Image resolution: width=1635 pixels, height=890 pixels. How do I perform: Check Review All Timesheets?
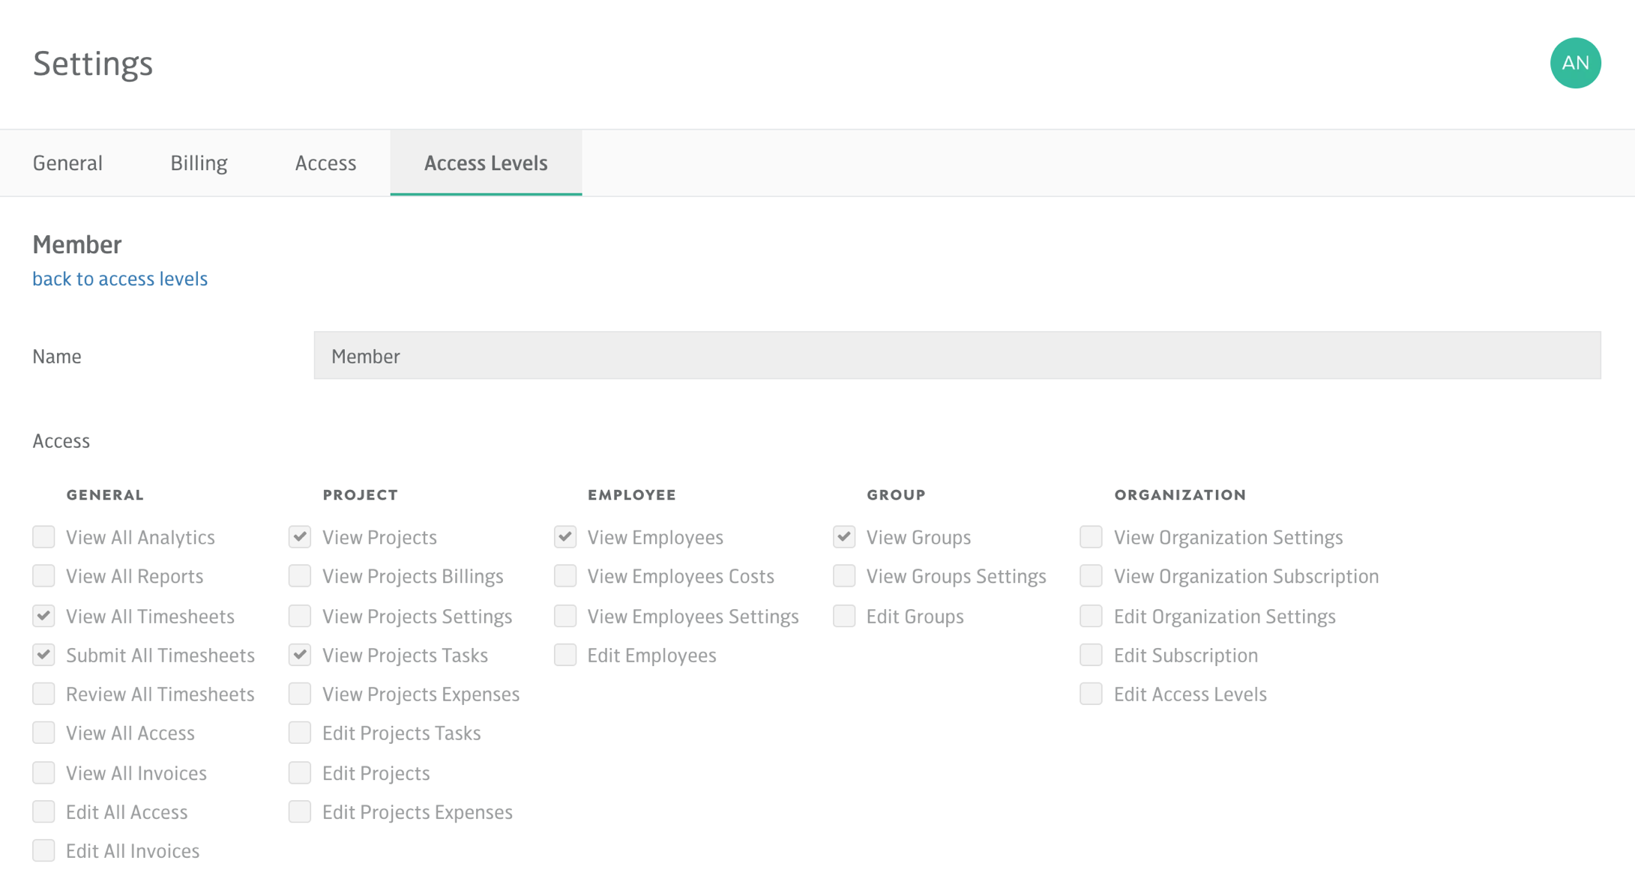43,694
